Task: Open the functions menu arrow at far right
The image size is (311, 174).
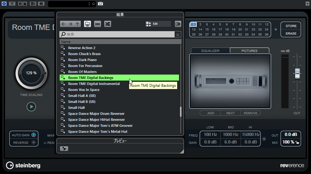Action: (x=308, y=4)
